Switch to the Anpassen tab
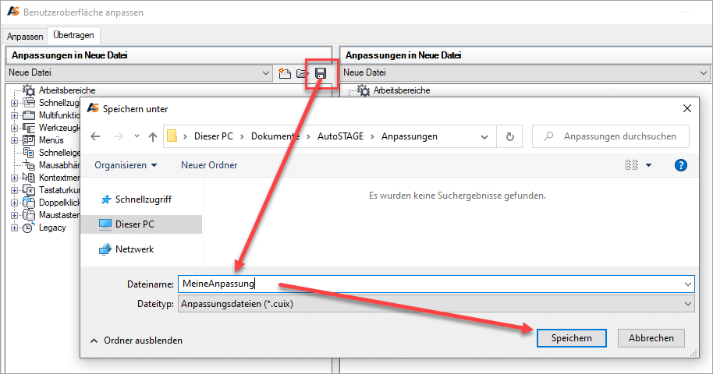Image resolution: width=713 pixels, height=374 pixels. (x=25, y=37)
